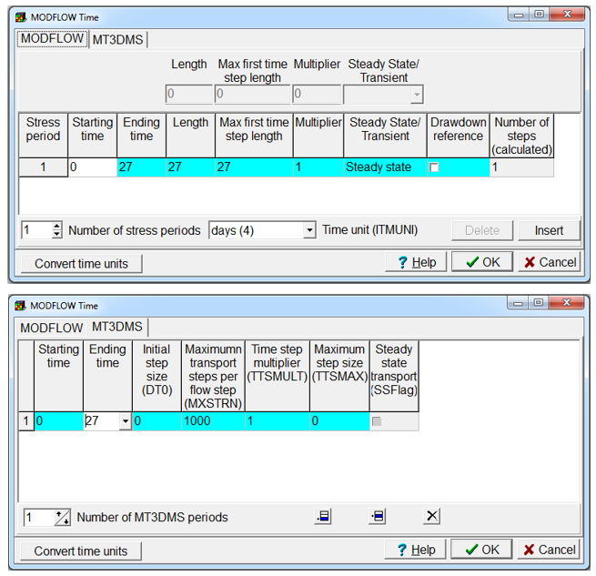Click Convert time units in the lower window

click(81, 551)
